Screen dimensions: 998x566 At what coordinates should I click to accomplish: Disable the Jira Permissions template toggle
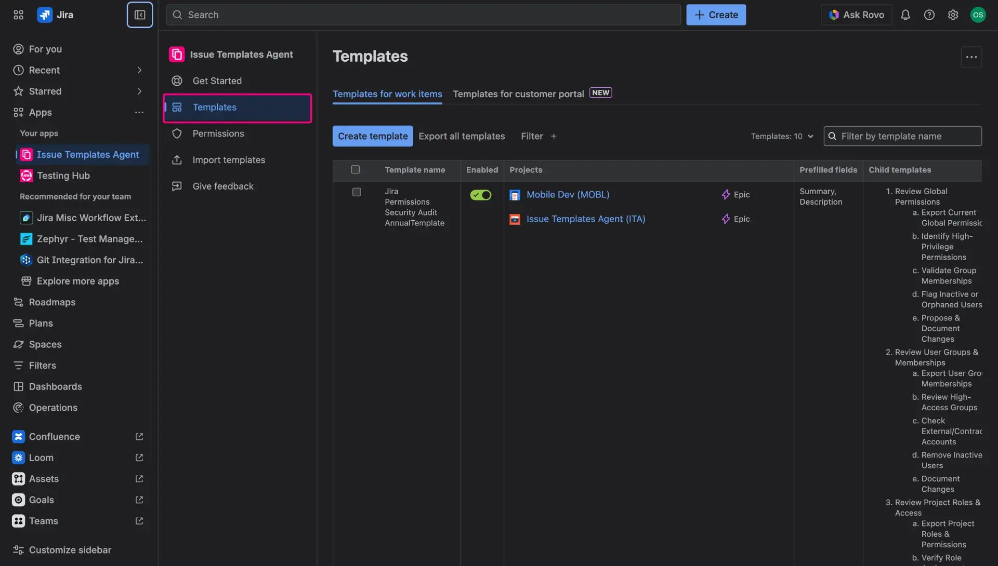[x=480, y=195]
